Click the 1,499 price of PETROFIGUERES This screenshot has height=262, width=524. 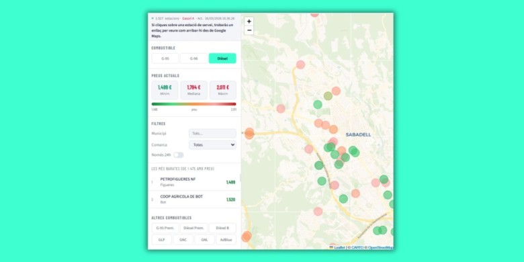point(230,182)
